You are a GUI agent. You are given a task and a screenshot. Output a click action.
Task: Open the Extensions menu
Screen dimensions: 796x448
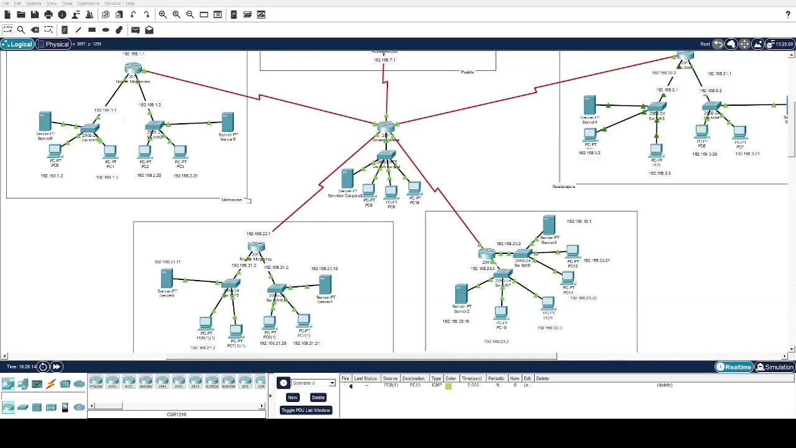coord(88,4)
